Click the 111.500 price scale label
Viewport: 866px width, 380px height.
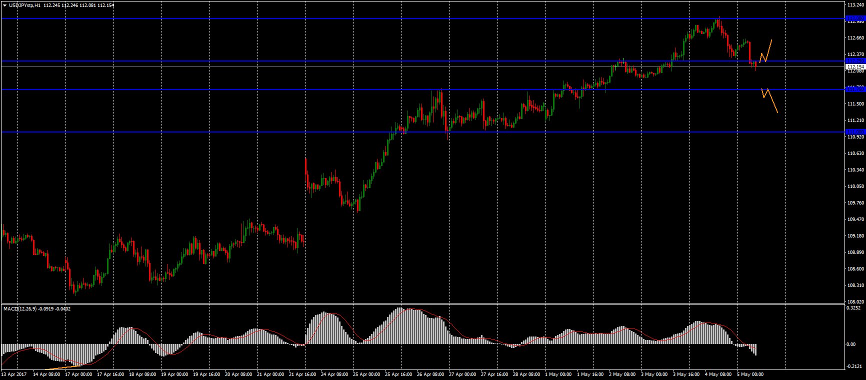click(x=855, y=104)
